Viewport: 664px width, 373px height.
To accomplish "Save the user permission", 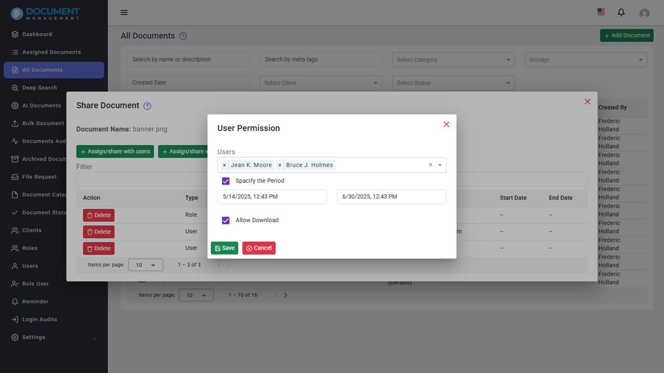I will (224, 248).
